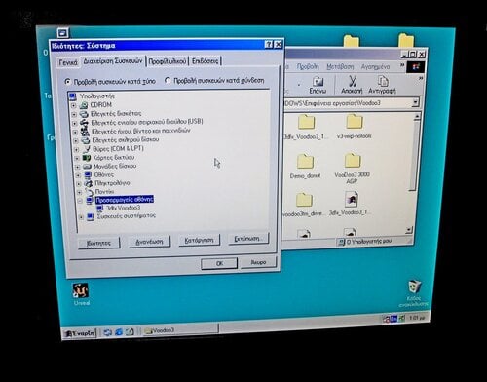
Task: Expand the system devices (Συσκευές συστήματος) node
Action: [81, 217]
